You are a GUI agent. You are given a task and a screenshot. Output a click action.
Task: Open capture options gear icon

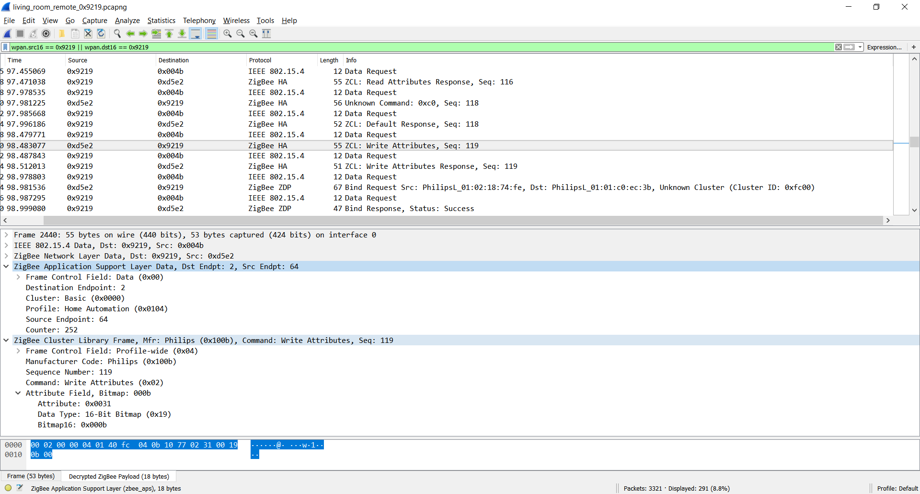pos(46,34)
